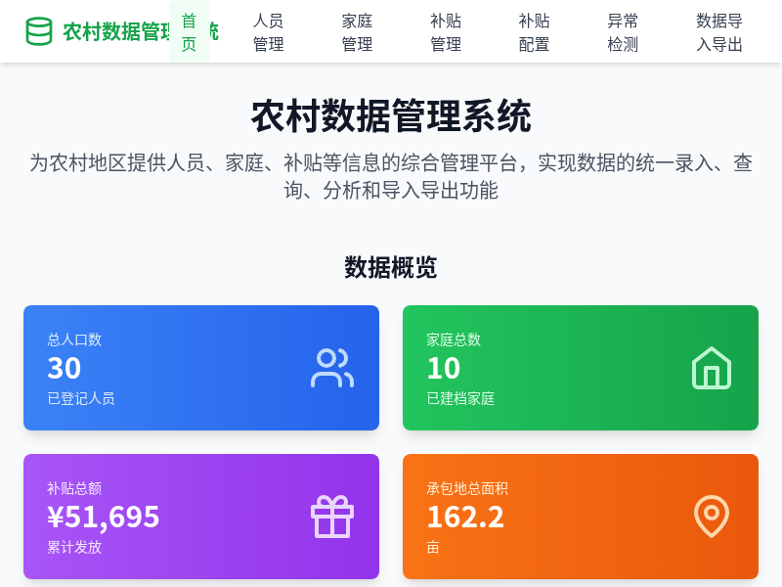
Task: Click the description paragraph starting 为农村地区提供
Action: 391,176
